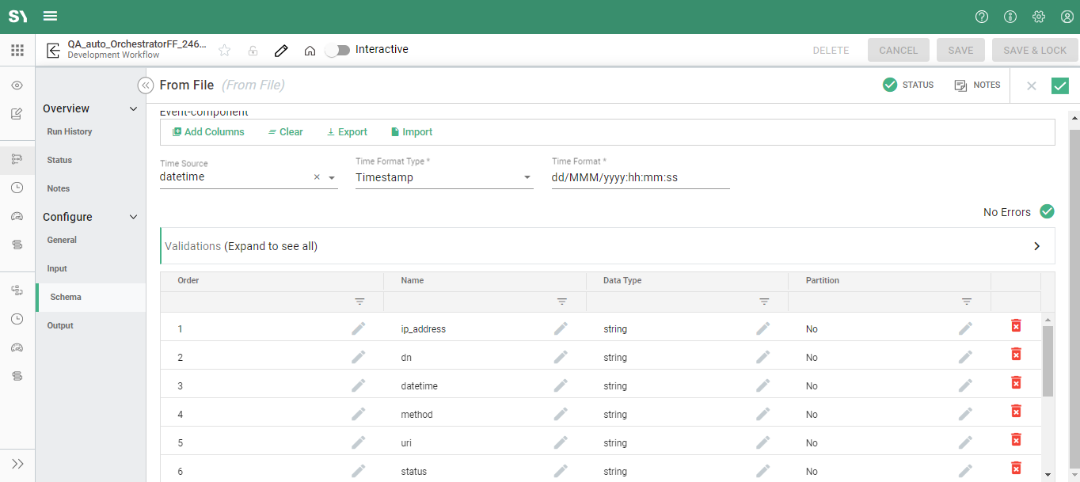The height and width of the screenshot is (482, 1080).
Task: Click the lock icon next to star
Action: [253, 51]
